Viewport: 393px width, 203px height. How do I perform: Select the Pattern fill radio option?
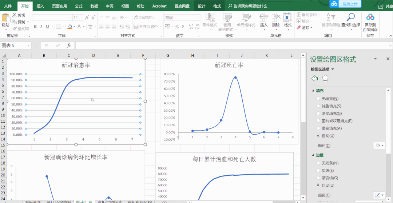point(318,128)
